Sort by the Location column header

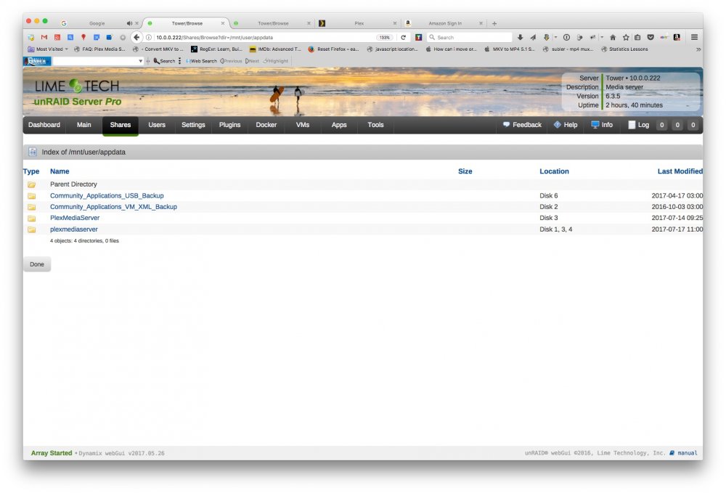(x=554, y=171)
